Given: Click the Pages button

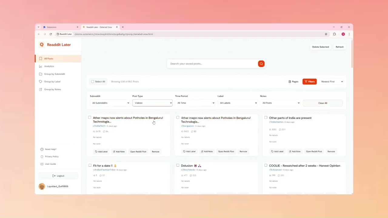Looking at the screenshot, I should 293,81.
